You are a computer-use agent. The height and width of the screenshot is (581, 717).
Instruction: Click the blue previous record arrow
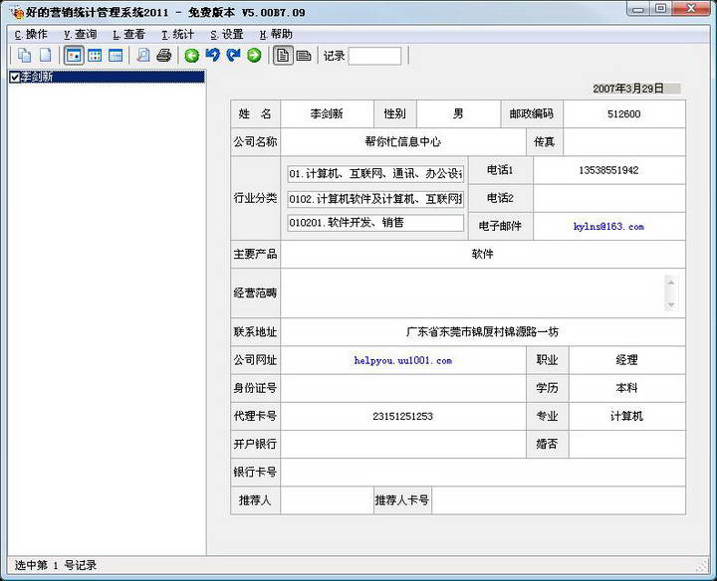[213, 56]
